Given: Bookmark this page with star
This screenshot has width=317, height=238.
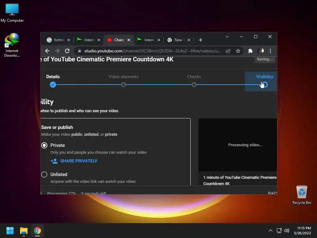Looking at the screenshot, I should tap(238, 51).
